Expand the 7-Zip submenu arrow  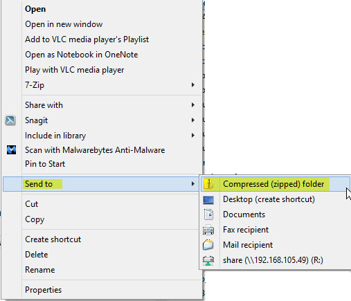click(193, 85)
